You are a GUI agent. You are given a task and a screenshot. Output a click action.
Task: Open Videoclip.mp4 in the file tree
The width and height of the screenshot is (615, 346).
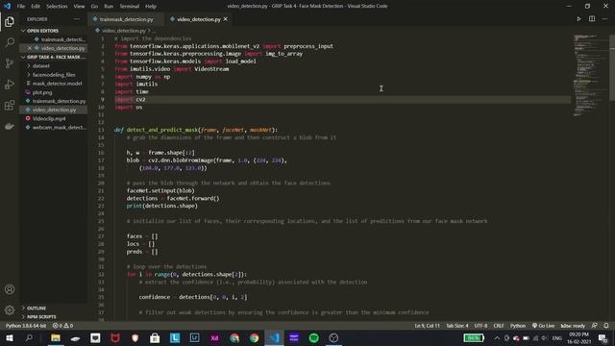[54, 118]
